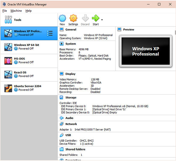
Task: Click the Discard arrow icon
Action: pos(85,18)
